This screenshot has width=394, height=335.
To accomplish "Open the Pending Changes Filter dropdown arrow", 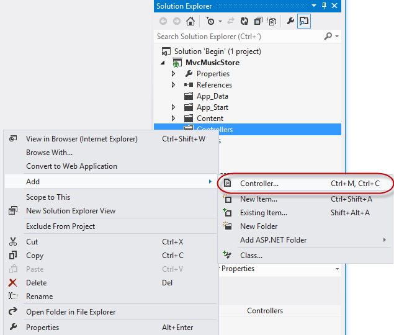I will [219, 22].
